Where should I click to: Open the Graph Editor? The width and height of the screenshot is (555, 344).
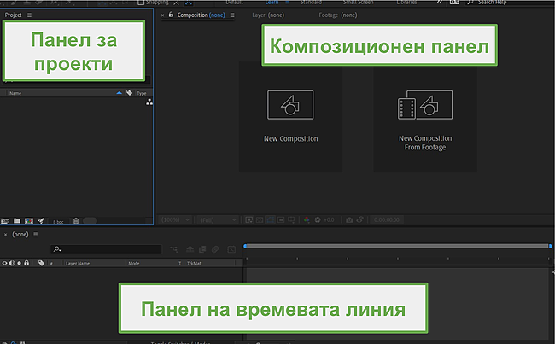click(x=231, y=249)
